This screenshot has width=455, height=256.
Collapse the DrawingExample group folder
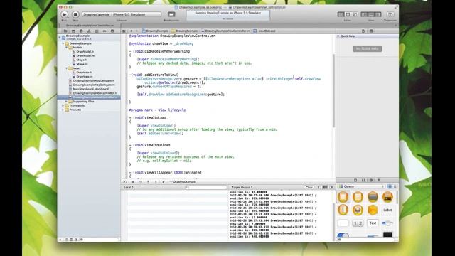[63, 43]
